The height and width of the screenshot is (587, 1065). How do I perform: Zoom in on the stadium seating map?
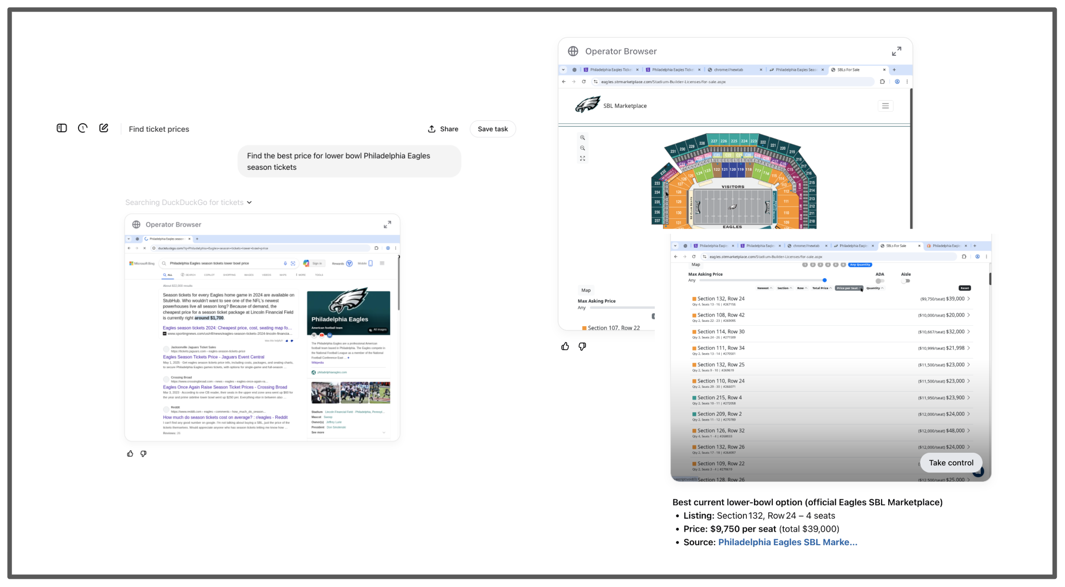(x=583, y=138)
